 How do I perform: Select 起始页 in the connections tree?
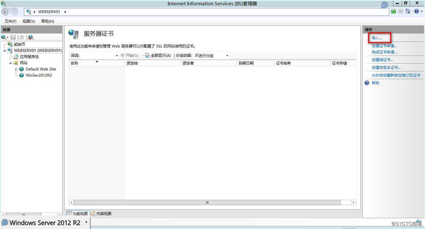tap(20, 44)
